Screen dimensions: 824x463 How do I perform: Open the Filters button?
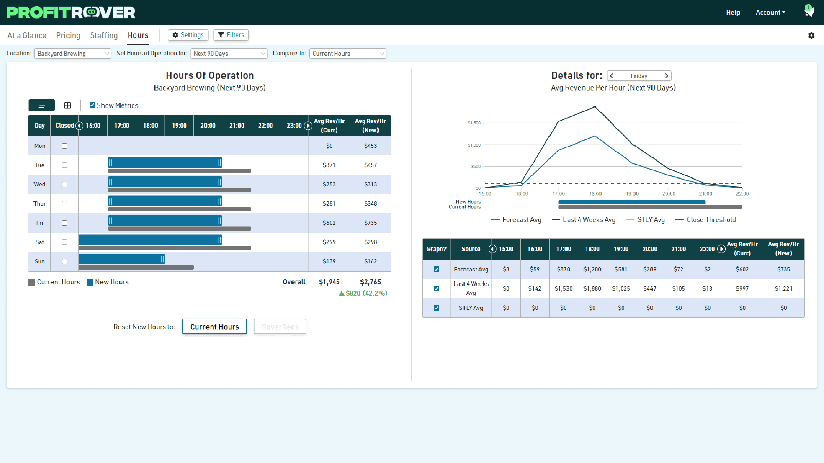(231, 35)
